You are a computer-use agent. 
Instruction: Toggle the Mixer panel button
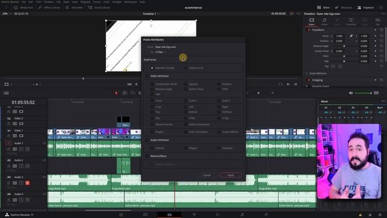click(x=324, y=8)
